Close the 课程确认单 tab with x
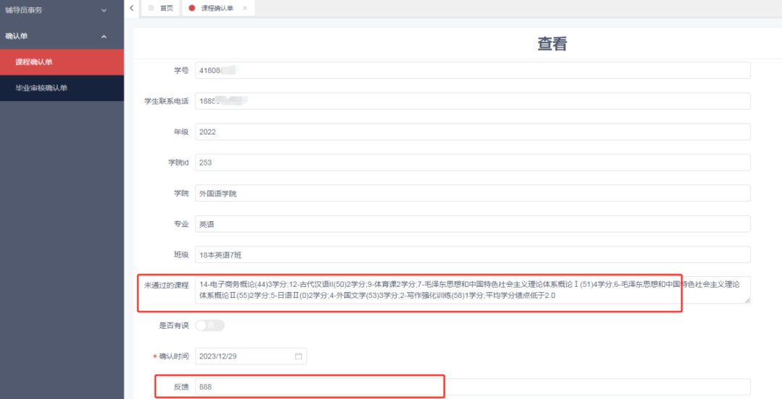 pos(245,8)
